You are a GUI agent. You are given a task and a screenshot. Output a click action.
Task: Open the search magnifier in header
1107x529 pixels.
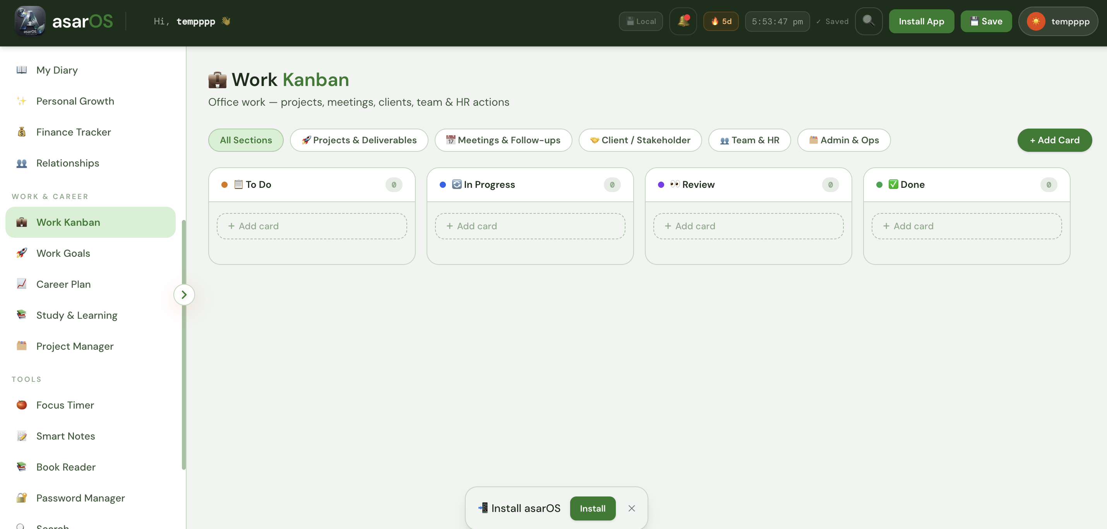869,21
